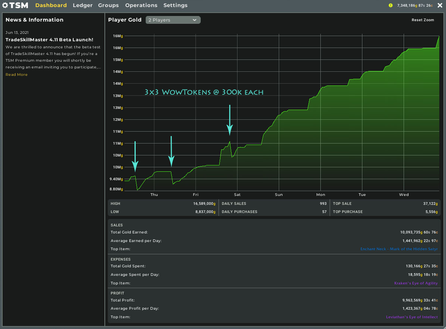Open TradeSkillMaster 4.11 Beta Launch headline
The height and width of the screenshot is (329, 446).
pos(49,40)
